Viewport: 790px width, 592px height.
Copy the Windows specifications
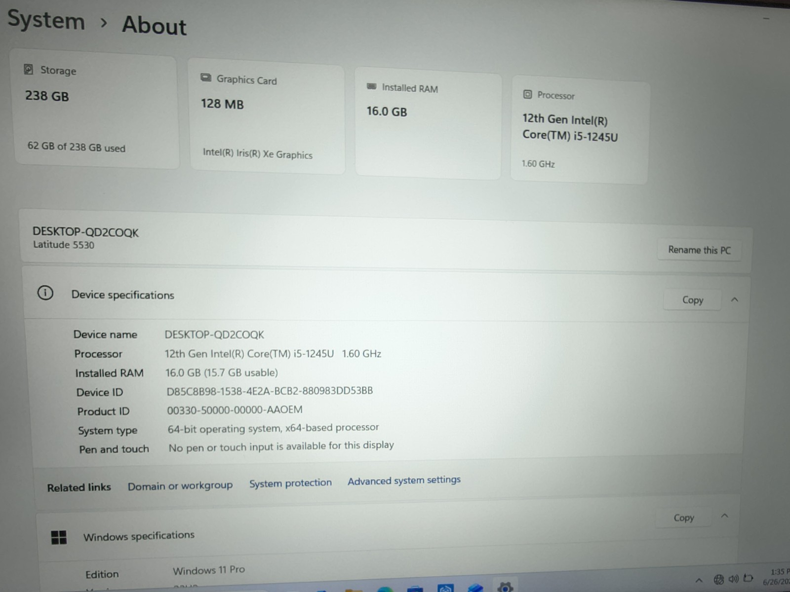[684, 518]
